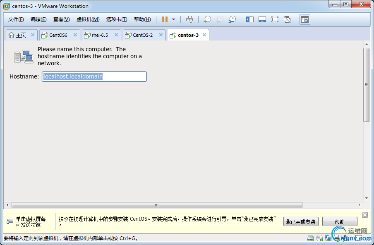Toggle the console view button
This screenshot has height=245, width=374.
point(305,19)
